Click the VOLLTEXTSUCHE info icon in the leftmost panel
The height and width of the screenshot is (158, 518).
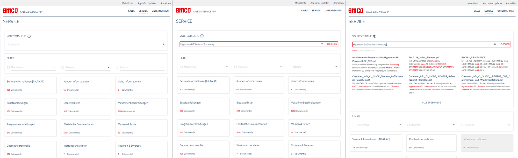(29, 36)
